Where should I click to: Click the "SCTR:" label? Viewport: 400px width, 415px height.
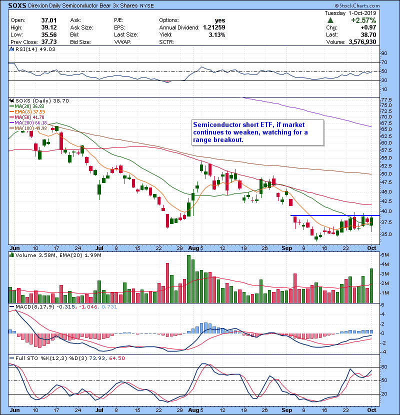tap(166, 42)
